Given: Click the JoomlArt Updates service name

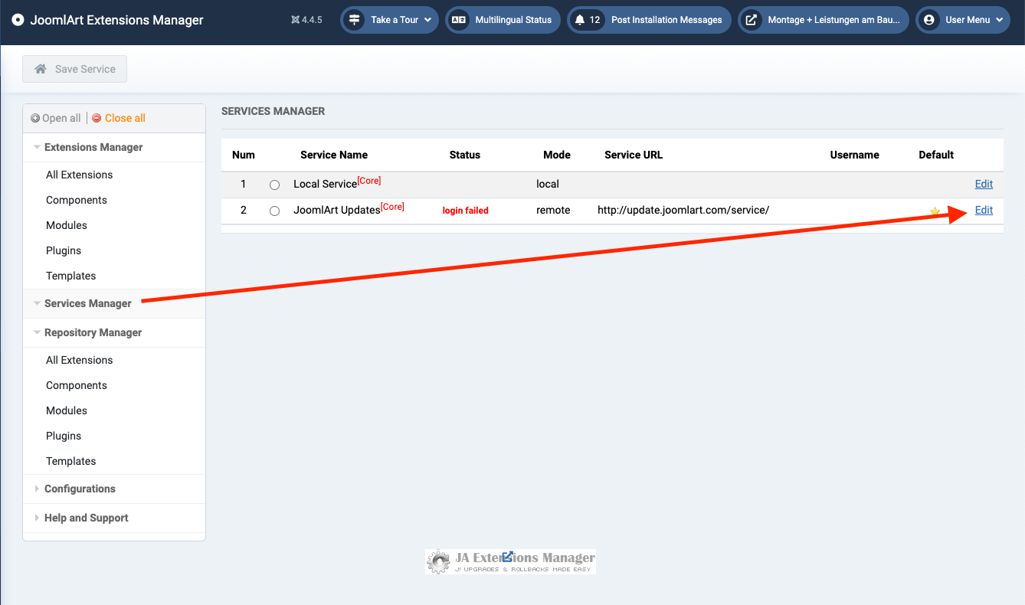Looking at the screenshot, I should [x=337, y=210].
